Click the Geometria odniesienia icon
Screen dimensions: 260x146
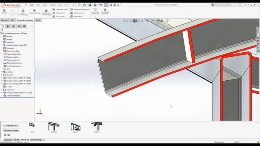95,10
